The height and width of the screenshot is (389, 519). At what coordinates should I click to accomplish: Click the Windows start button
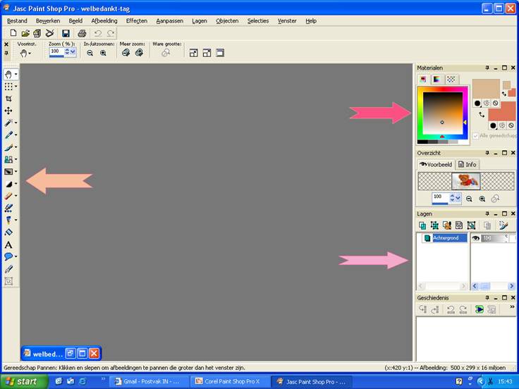(23, 381)
